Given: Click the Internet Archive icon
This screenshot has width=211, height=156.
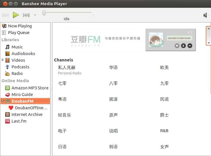Looking at the screenshot, I should 8,114.
